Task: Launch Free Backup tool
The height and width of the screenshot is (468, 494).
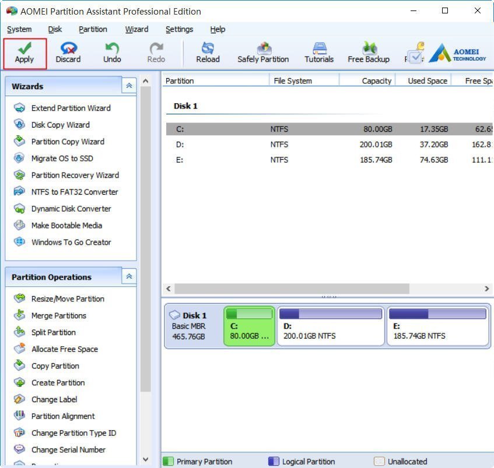Action: point(369,53)
